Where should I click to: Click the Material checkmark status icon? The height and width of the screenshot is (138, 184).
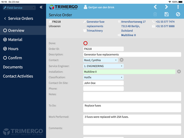click(x=5, y=40)
